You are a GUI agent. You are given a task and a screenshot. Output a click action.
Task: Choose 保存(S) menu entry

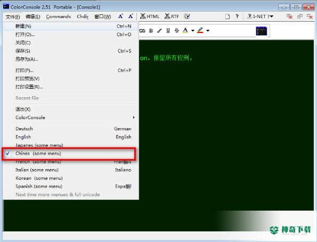pos(70,51)
